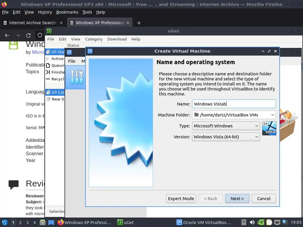This screenshot has height=227, width=303.
Task: Open Firefox History menu
Action: (45, 12)
